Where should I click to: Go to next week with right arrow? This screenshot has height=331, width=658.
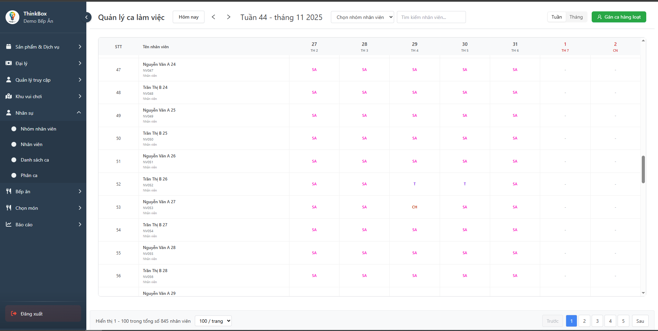click(228, 17)
